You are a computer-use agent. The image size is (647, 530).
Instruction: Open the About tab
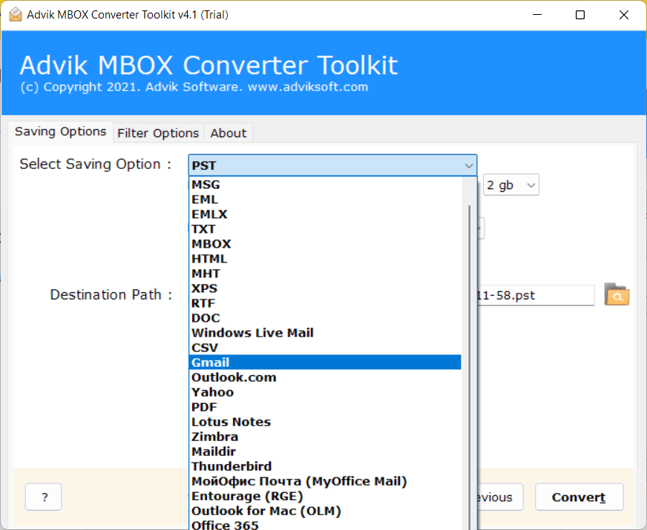coord(228,133)
